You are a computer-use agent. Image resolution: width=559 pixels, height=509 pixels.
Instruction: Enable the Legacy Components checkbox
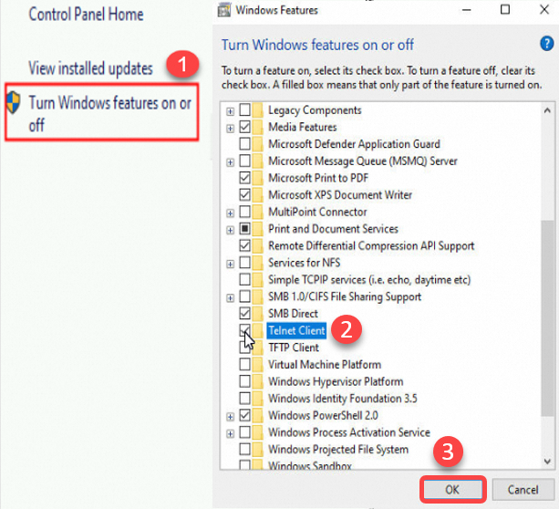tap(245, 110)
